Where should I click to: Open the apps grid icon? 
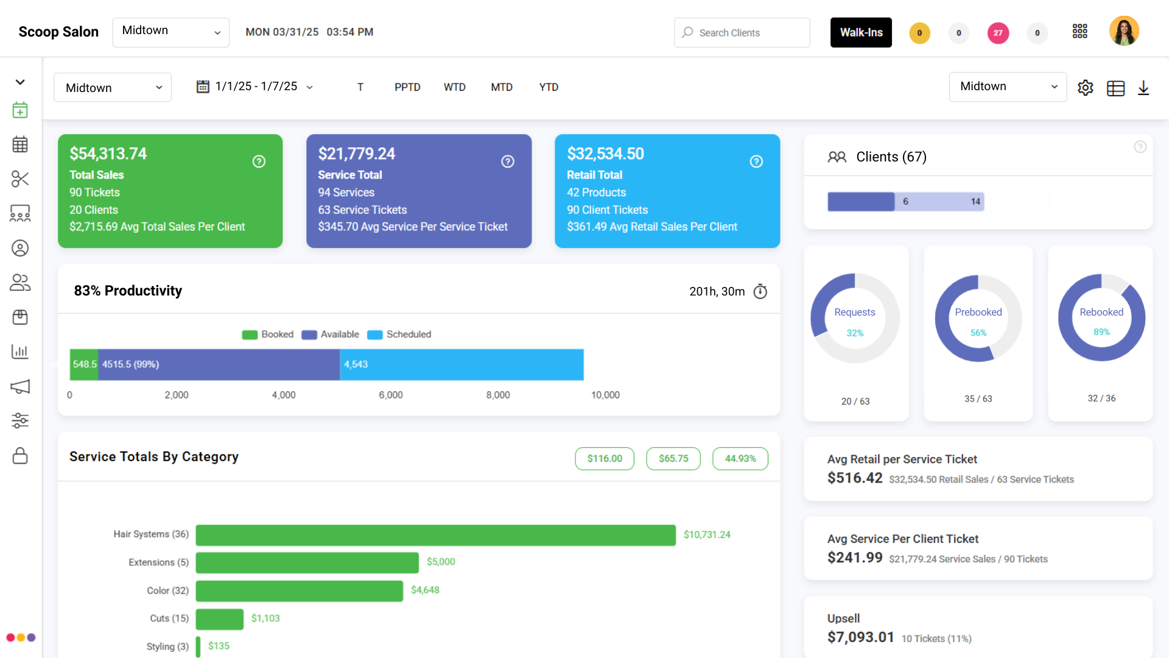1079,32
